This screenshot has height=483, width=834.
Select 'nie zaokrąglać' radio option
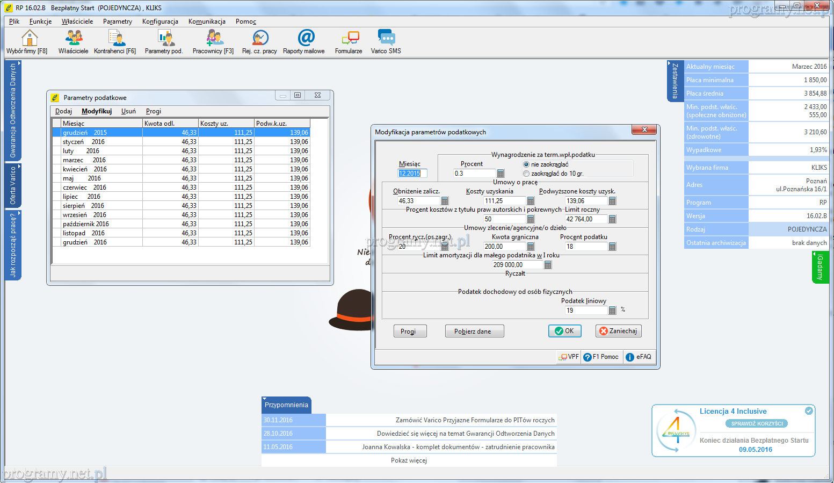[x=526, y=164]
